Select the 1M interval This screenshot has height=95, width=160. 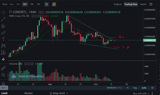coord(38,4)
